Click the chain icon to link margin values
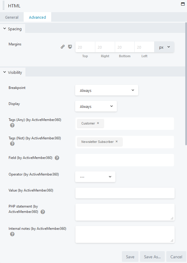Viewport: 187px width, 263px height. coord(63,47)
